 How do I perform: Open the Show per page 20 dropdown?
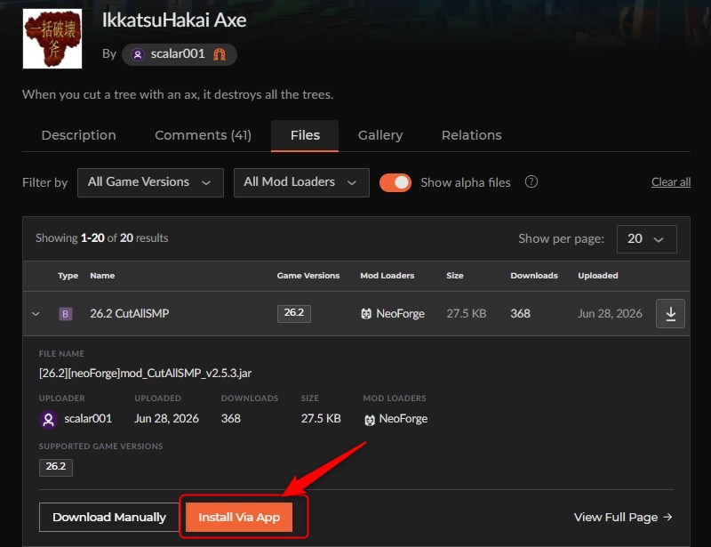(x=646, y=238)
